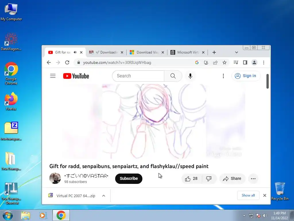Select the My Computer desktop icon
The image size is (294, 221).
(11, 12)
